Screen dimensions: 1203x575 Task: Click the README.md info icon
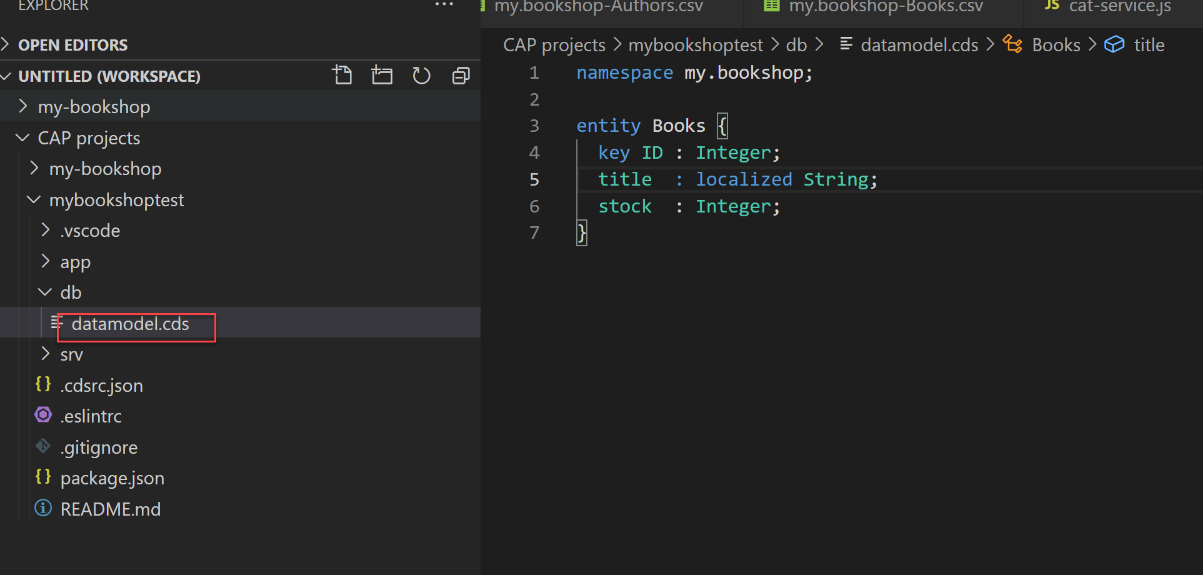43,508
